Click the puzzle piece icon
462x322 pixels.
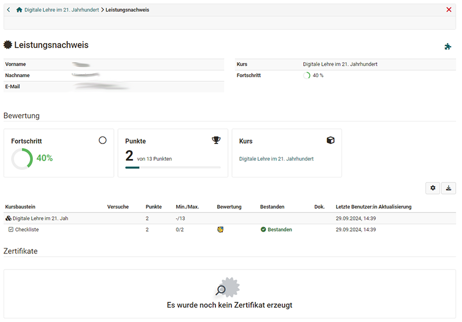448,47
